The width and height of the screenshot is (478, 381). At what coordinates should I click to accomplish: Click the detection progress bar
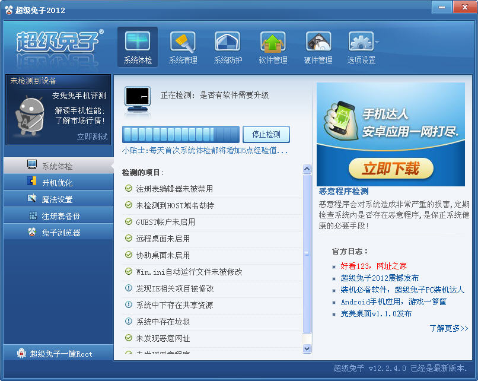tap(181, 134)
